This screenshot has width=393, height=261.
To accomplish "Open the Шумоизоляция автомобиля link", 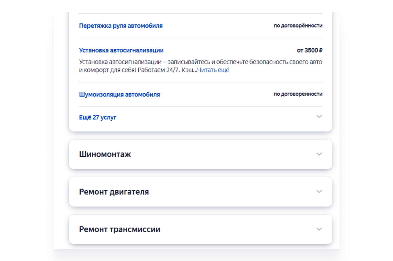I will (x=119, y=95).
